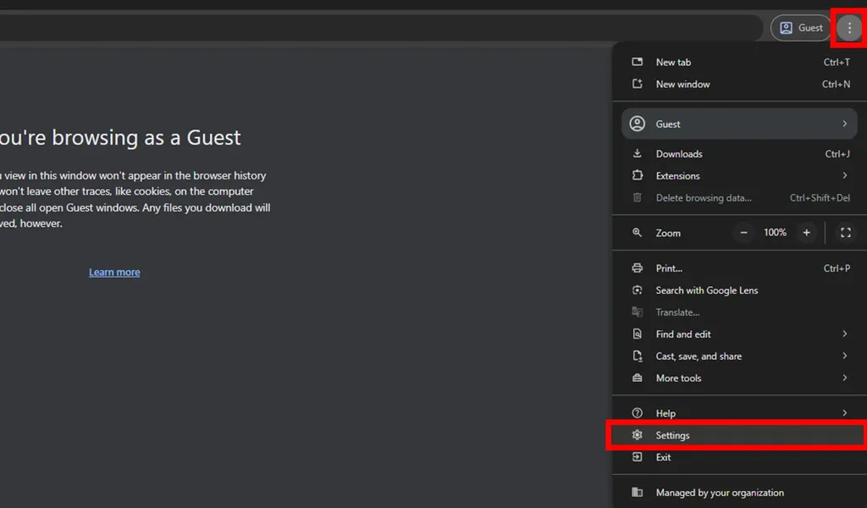Open Settings from the menu
Viewport: 867px width, 508px height.
click(x=672, y=435)
